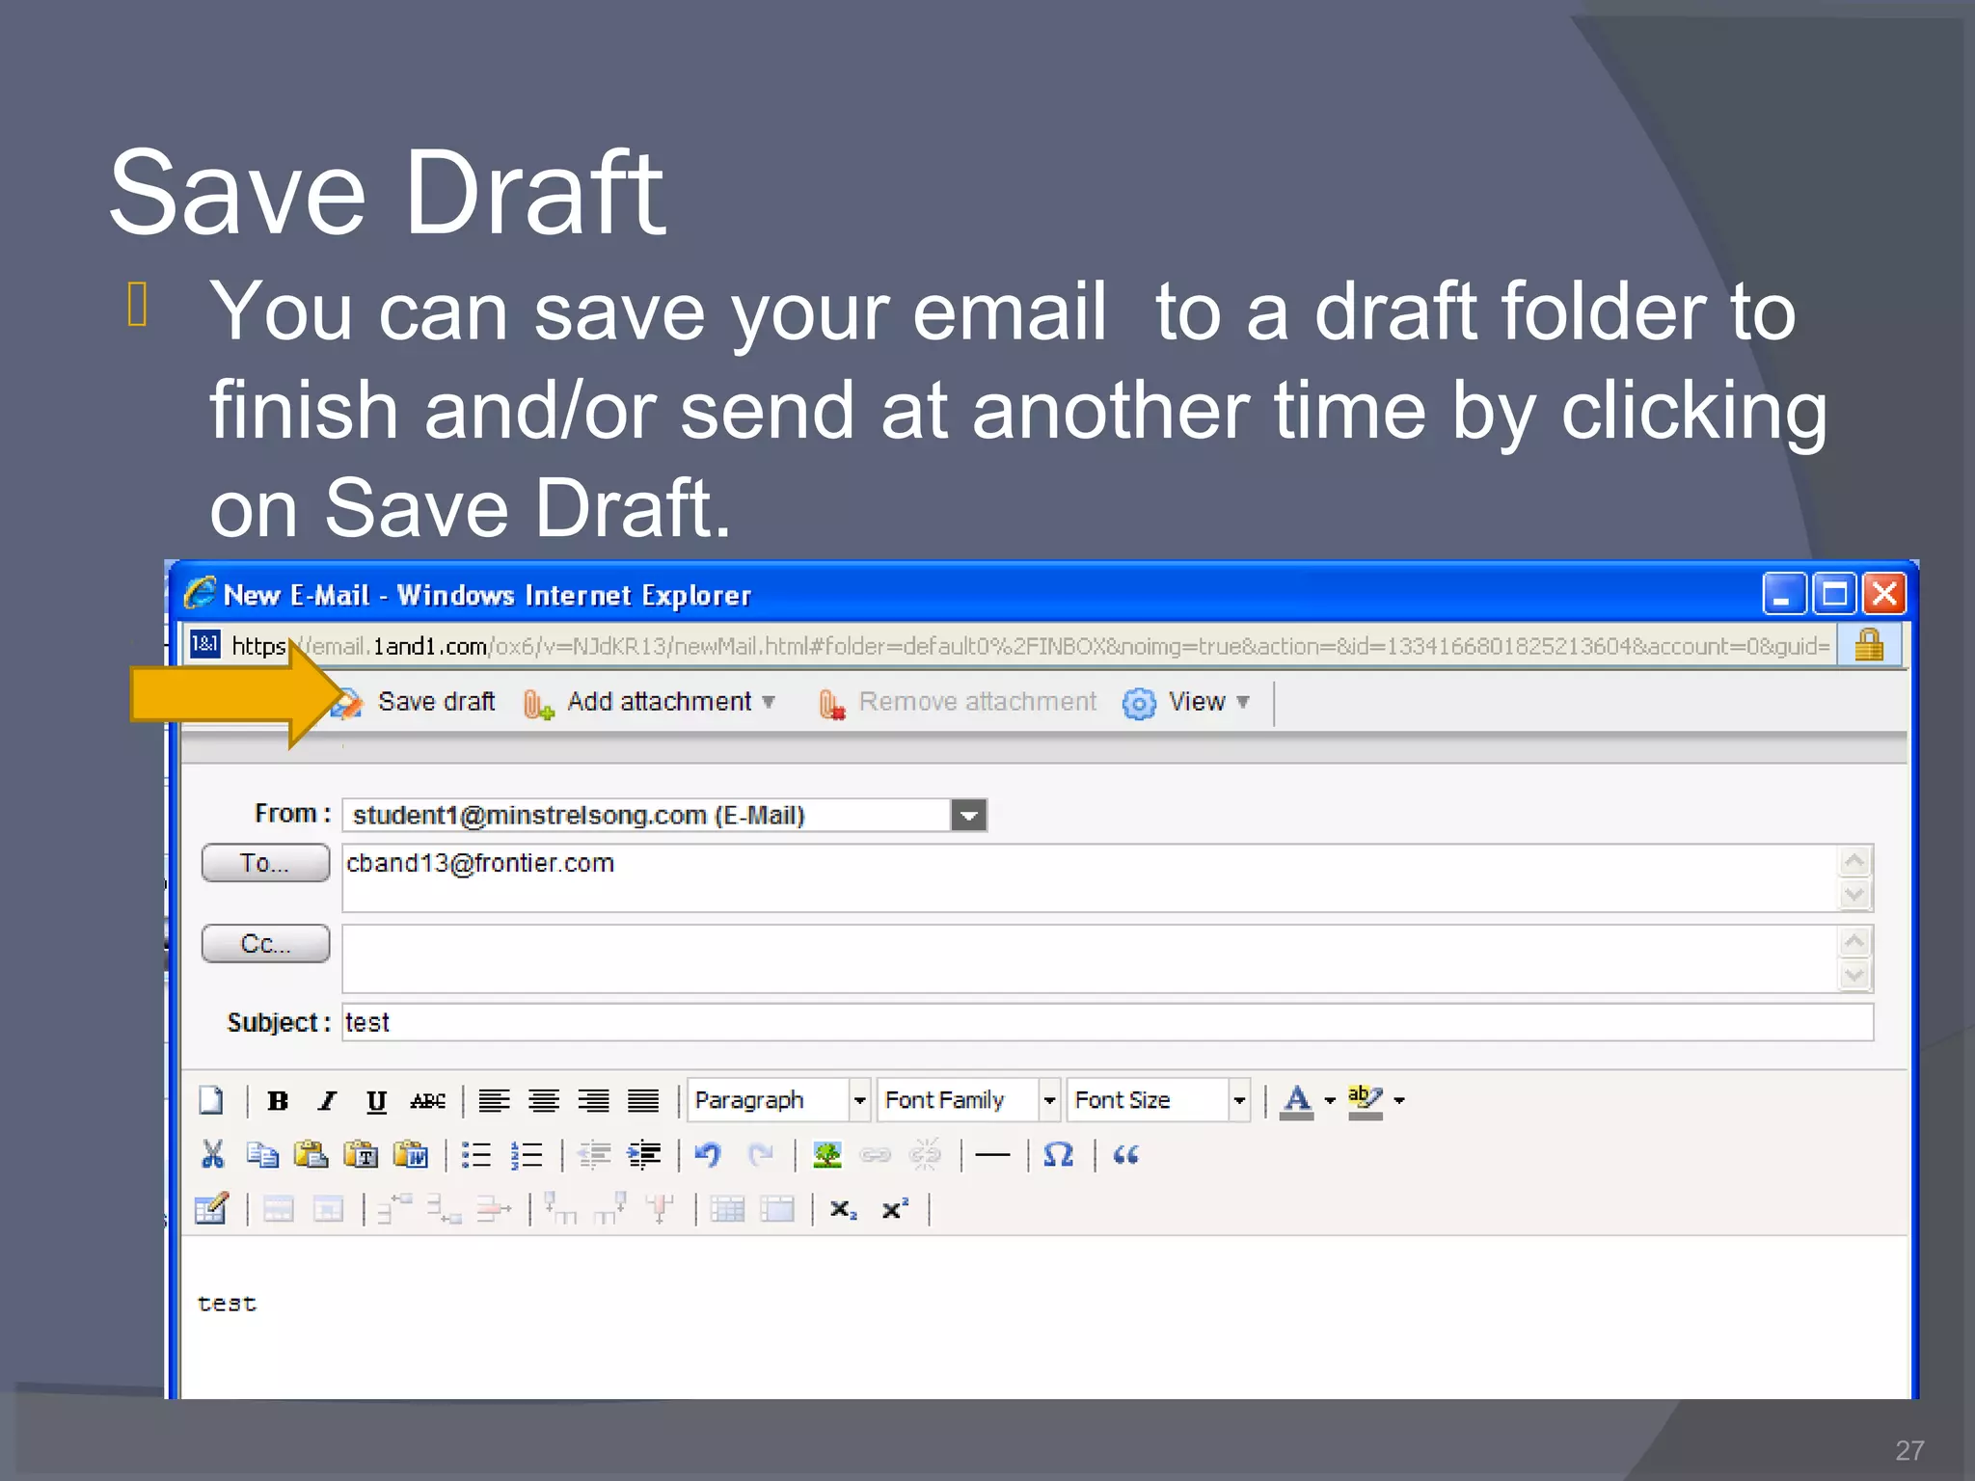This screenshot has width=1975, height=1481.
Task: Click the Redo arrow icon
Action: click(x=761, y=1154)
